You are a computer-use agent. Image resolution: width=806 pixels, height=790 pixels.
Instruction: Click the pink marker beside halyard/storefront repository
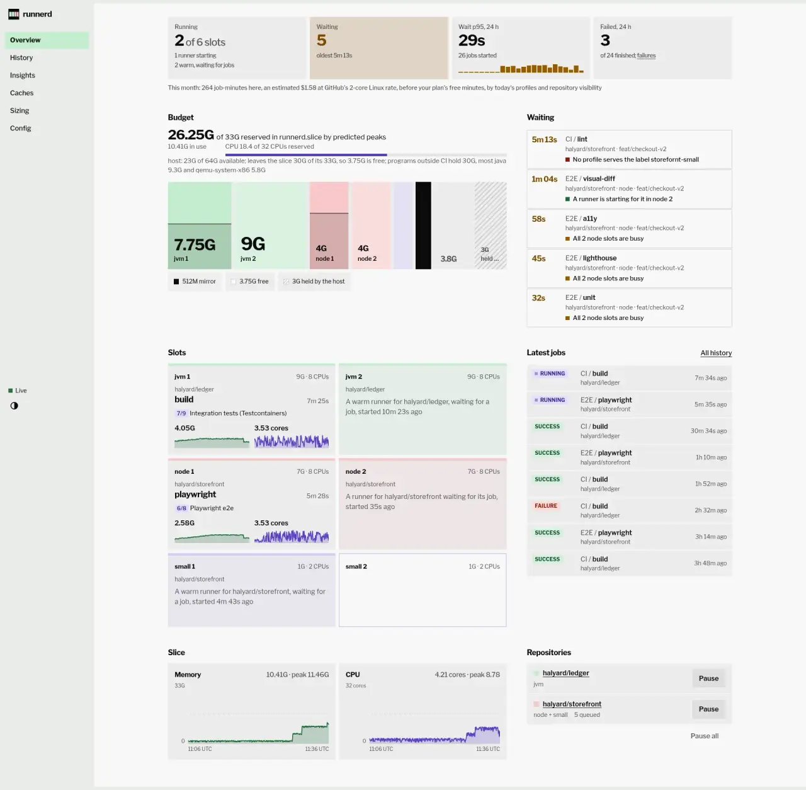tap(536, 704)
